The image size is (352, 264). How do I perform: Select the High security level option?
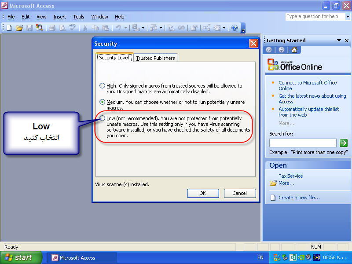pos(102,85)
